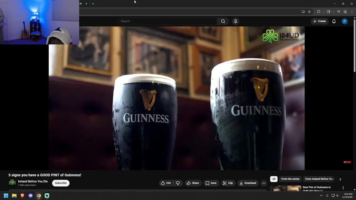Viewport: 356px width, 200px height.
Task: Open the tab search icon in Chrome toolbar
Action: coord(328,12)
